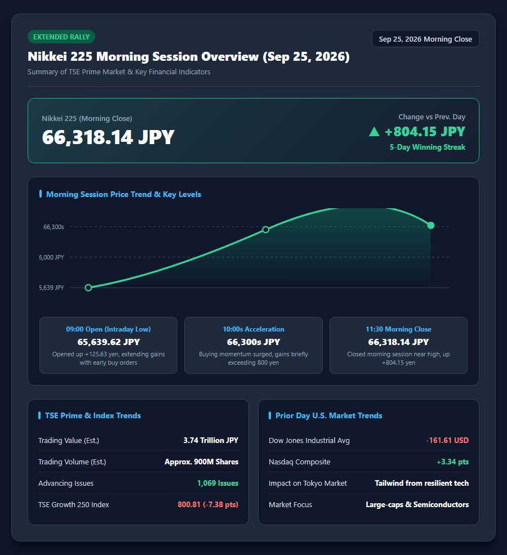This screenshot has width=507, height=555.
Task: Open the 09:00 Open (Intraday Low) card
Action: (x=108, y=345)
